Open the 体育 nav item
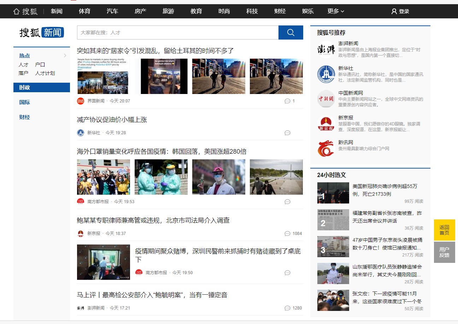458x324 pixels. (84, 11)
